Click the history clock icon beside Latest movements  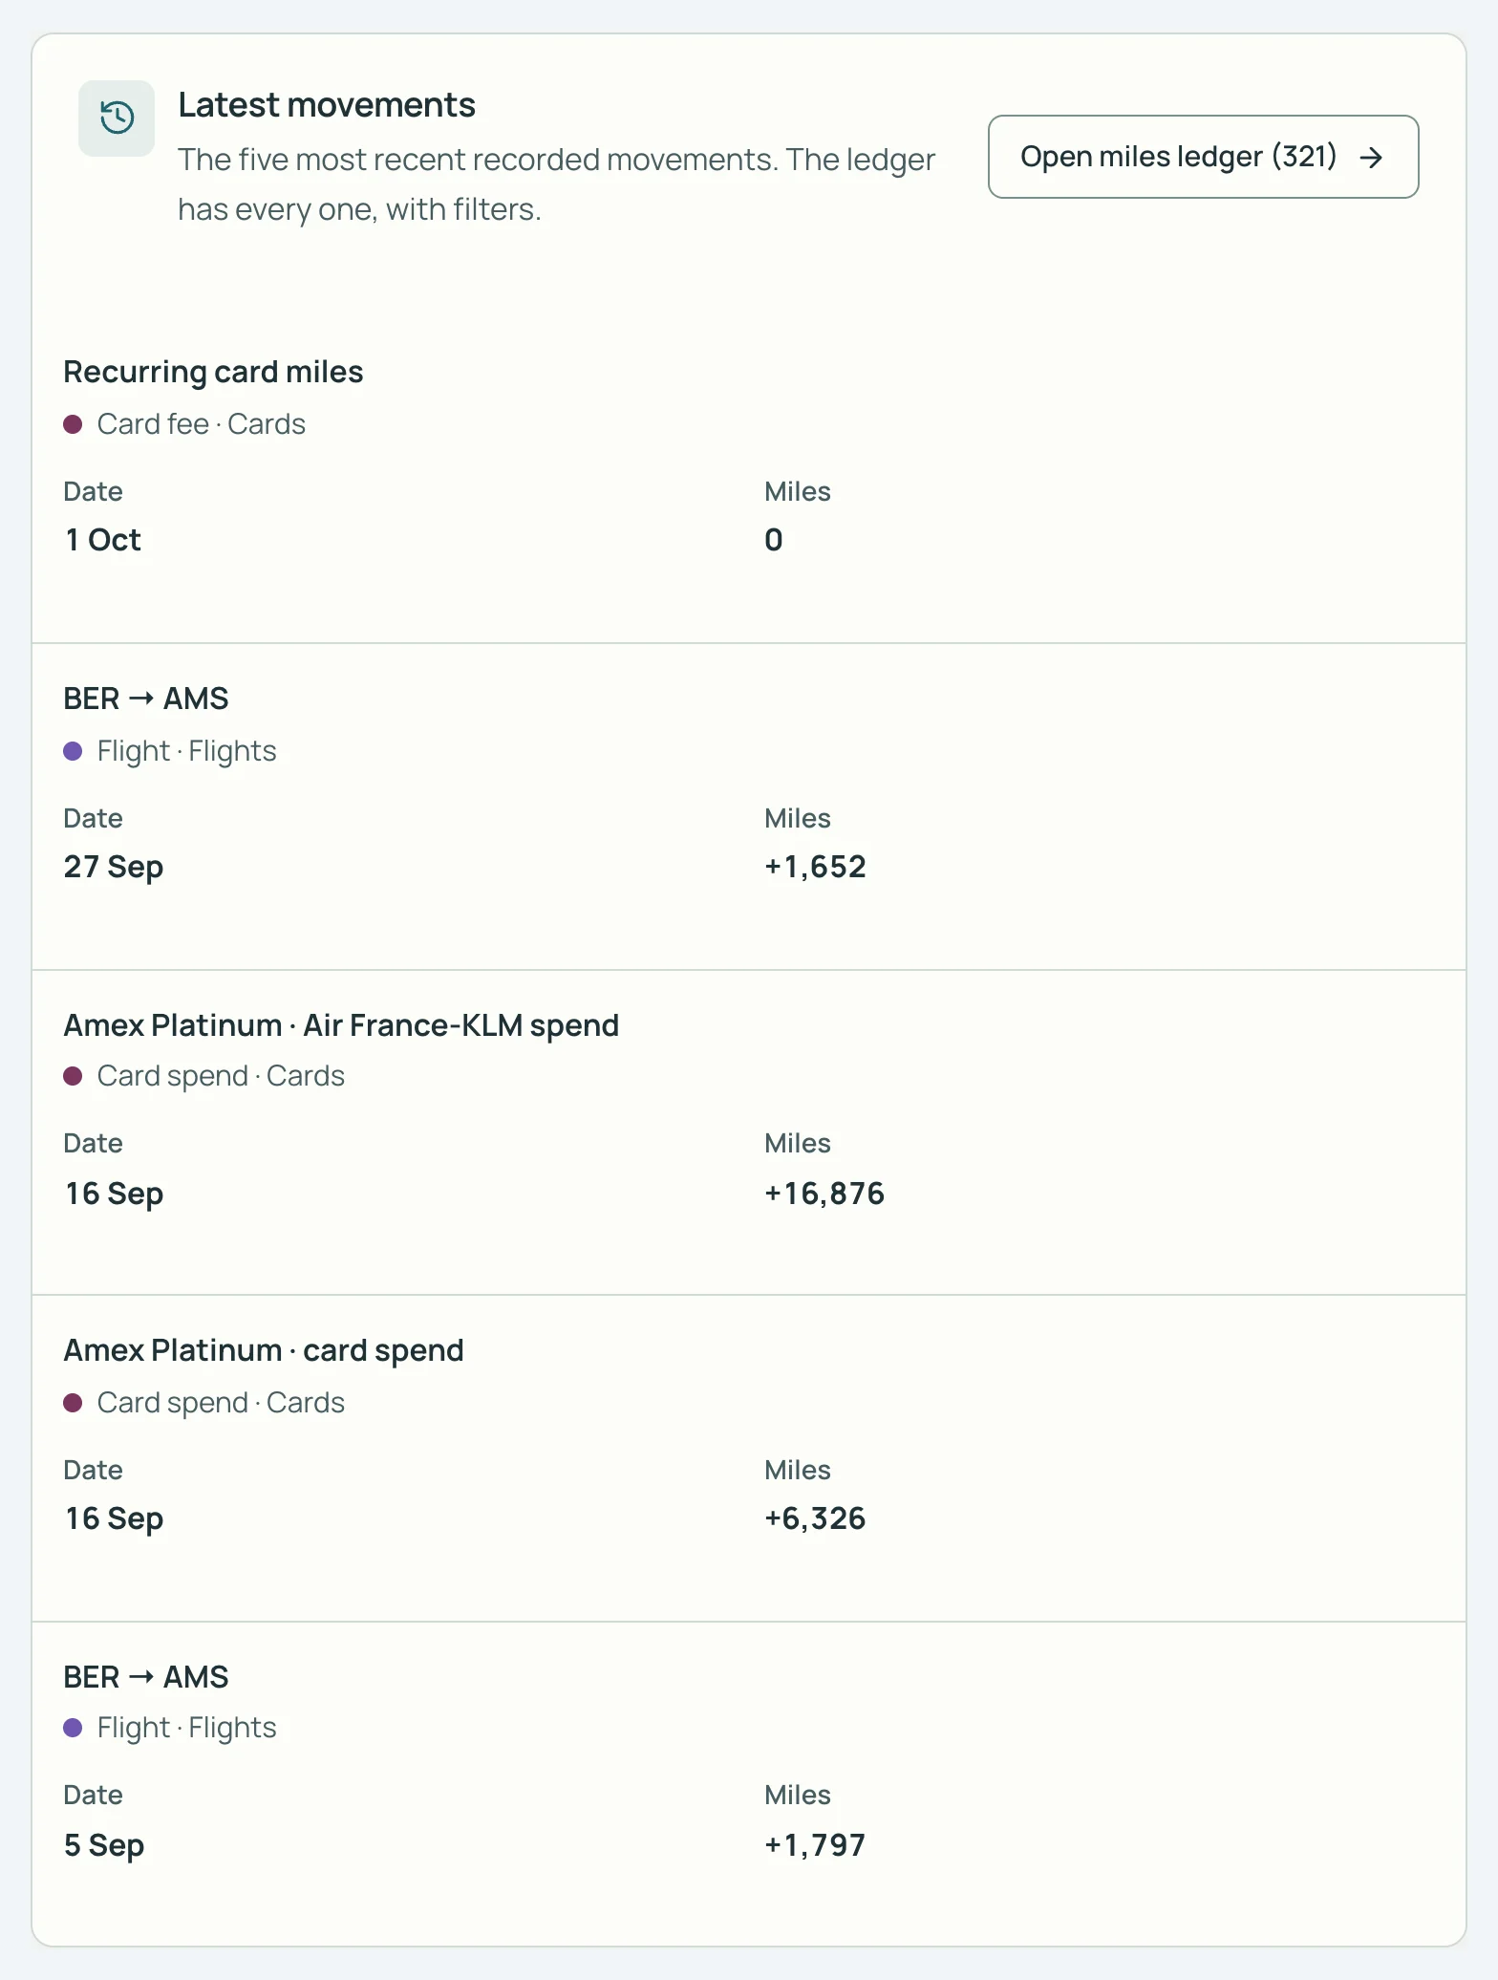pyautogui.click(x=117, y=118)
